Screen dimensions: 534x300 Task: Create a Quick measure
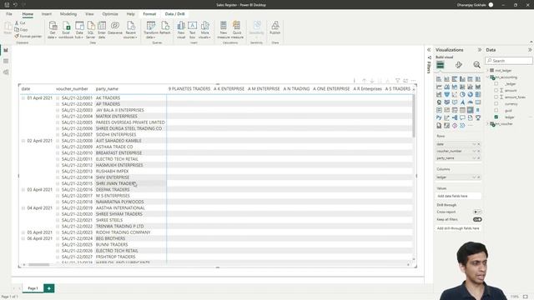237,30
